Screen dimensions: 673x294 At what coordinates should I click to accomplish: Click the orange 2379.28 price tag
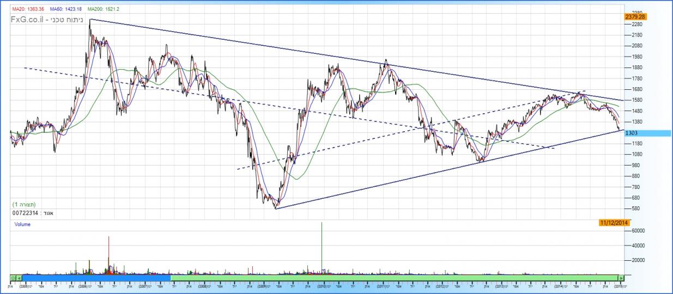coord(635,17)
